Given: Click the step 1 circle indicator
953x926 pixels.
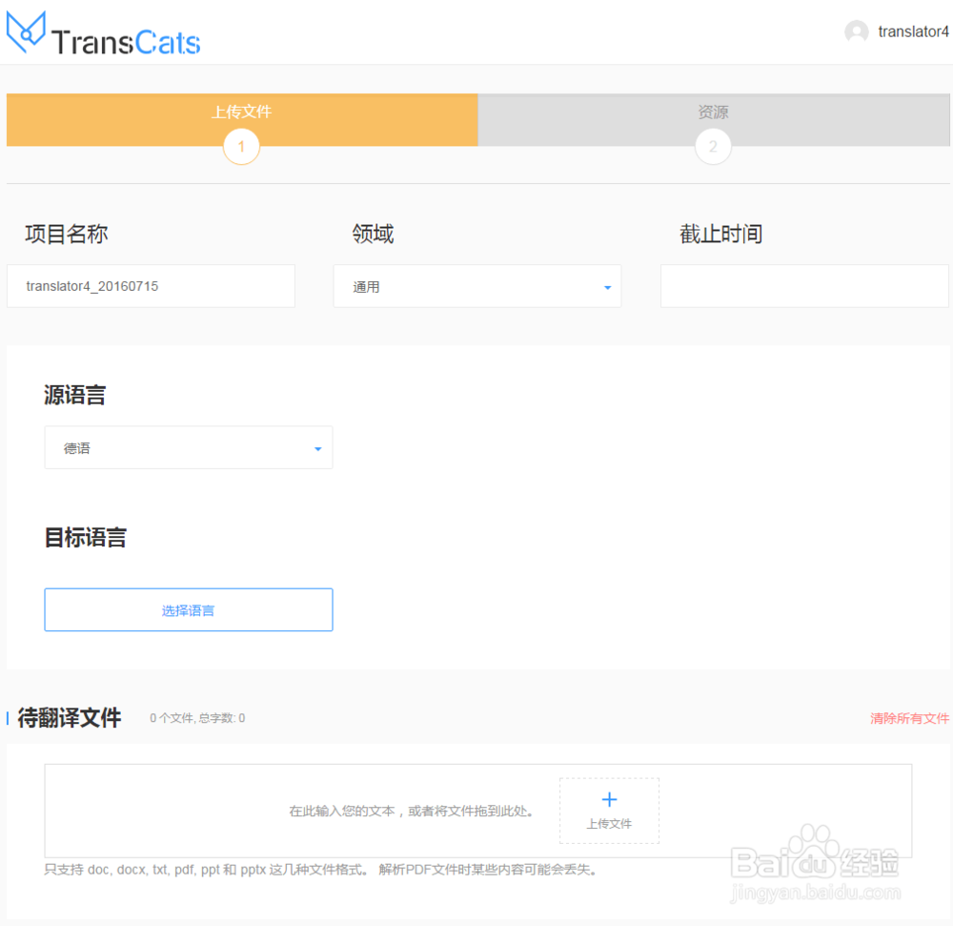Looking at the screenshot, I should click(240, 146).
